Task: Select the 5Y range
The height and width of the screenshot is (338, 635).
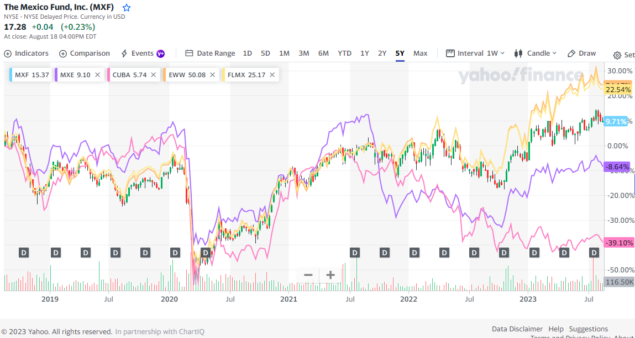Action: tap(400, 53)
